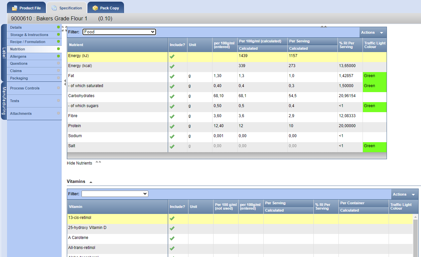The image size is (421, 257).
Task: Click the fullscreen expand arrows icon
Action: click(x=64, y=29)
